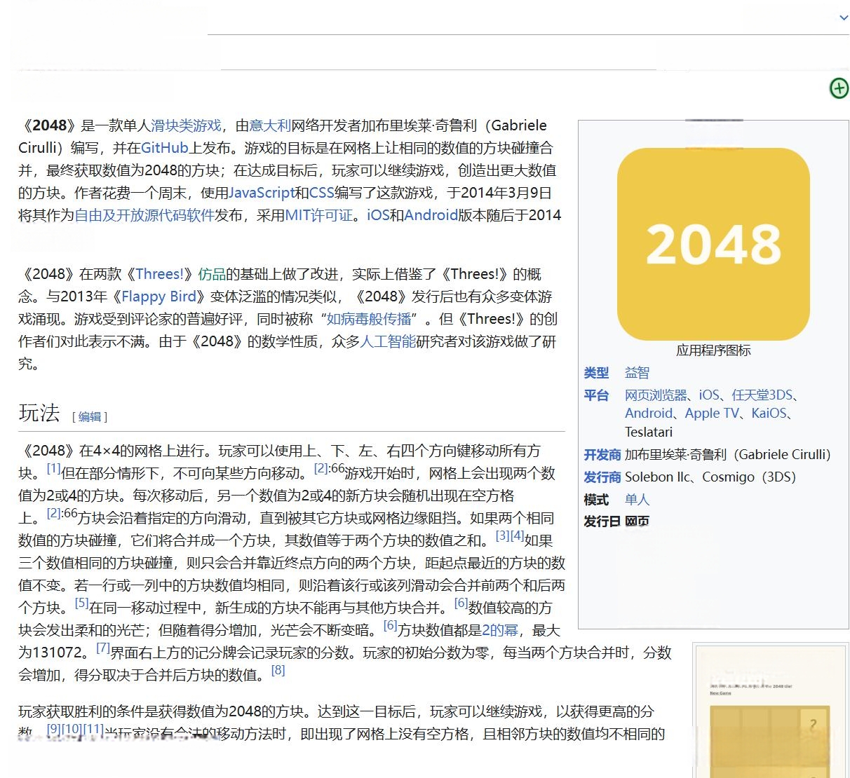Open the 网页浏览器 platform link

[x=656, y=395]
